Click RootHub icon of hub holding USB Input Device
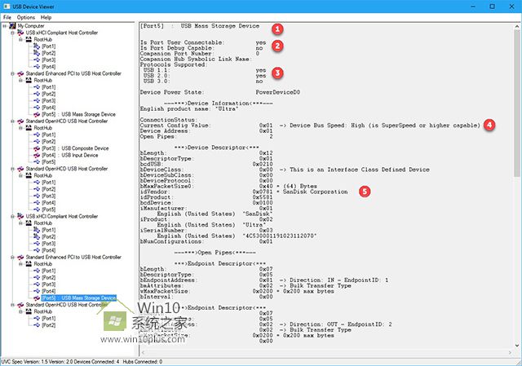Viewport: 522px width, 366px height. (29, 128)
